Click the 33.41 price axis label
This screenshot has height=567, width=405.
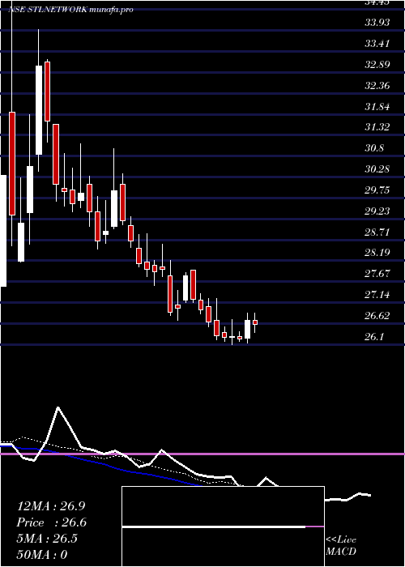pos(377,44)
